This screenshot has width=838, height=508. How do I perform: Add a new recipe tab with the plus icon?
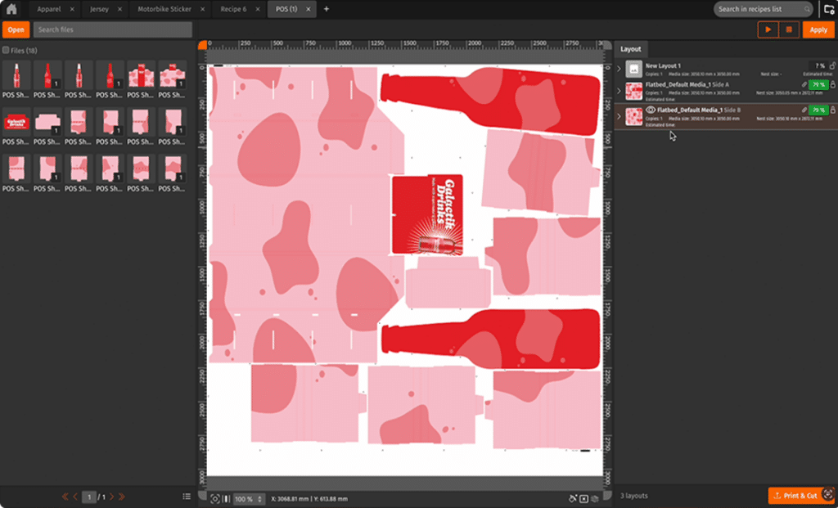click(x=327, y=9)
